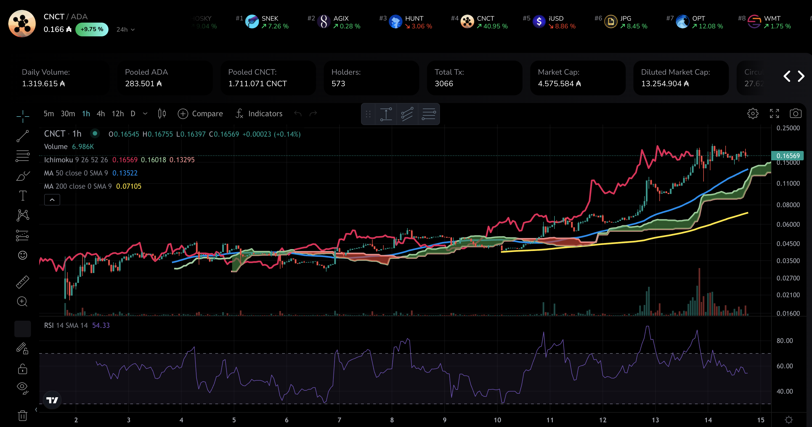Viewport: 812px width, 427px height.
Task: Open the 24h period dropdown
Action: coord(126,29)
